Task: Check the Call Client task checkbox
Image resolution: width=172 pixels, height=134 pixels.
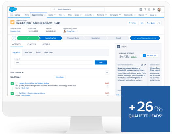Action: click(16, 93)
